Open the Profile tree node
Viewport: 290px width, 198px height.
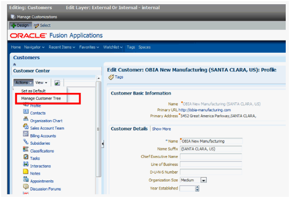point(35,106)
